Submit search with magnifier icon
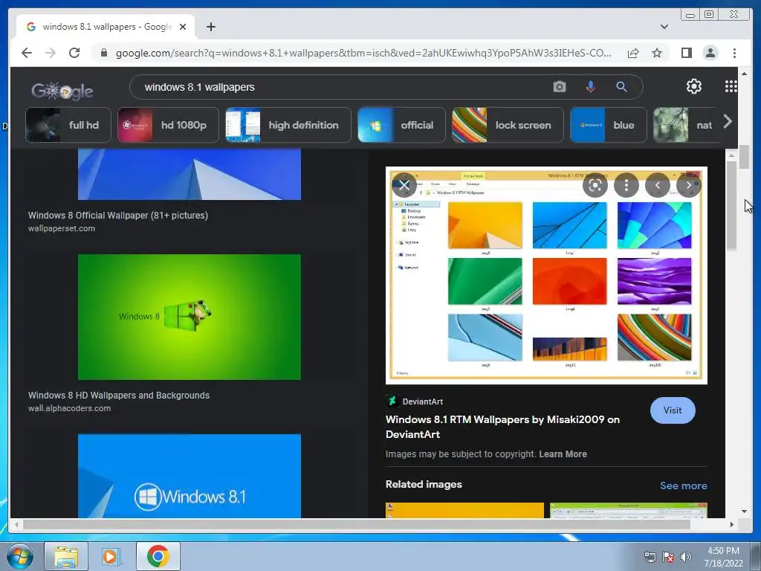Image resolution: width=761 pixels, height=571 pixels. pos(621,87)
